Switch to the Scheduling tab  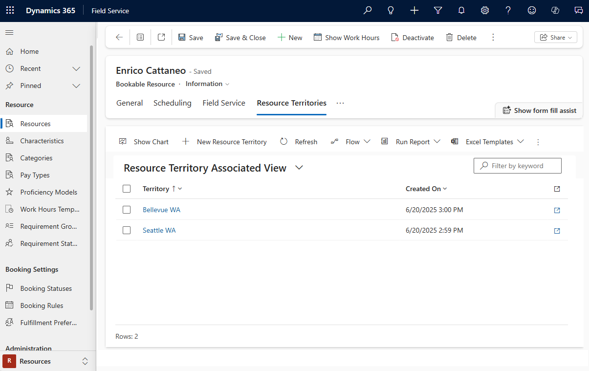(x=172, y=103)
